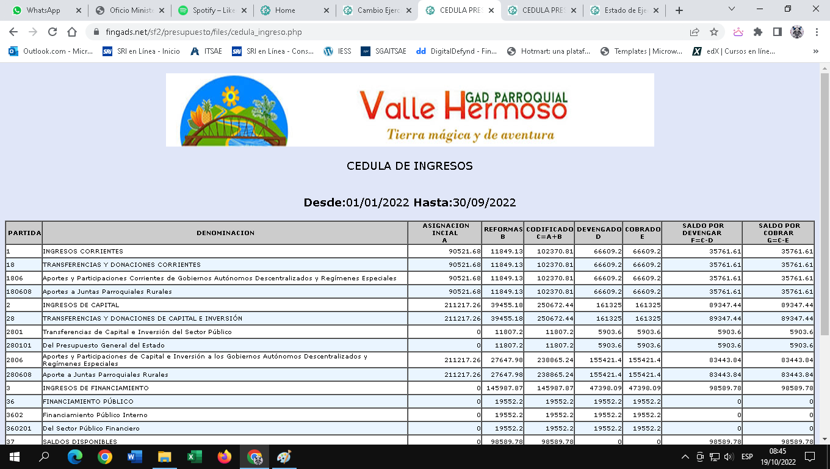Toggle the browser side panel icon
Image resolution: width=830 pixels, height=469 pixels.
[777, 32]
